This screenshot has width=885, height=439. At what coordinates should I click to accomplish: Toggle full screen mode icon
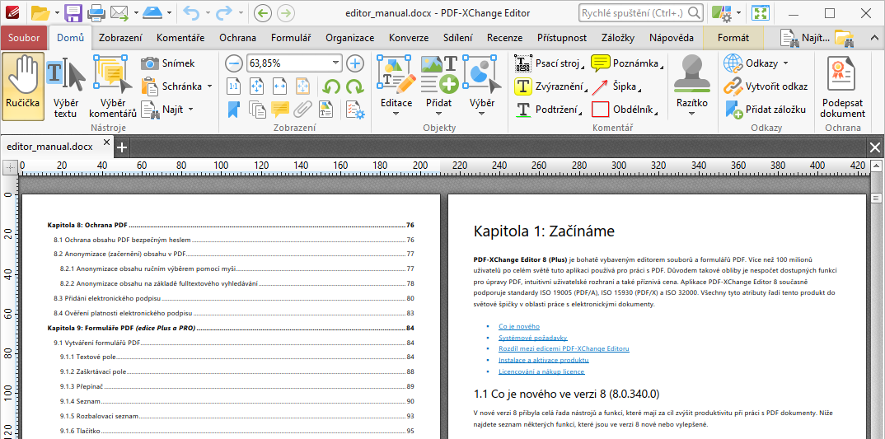761,12
